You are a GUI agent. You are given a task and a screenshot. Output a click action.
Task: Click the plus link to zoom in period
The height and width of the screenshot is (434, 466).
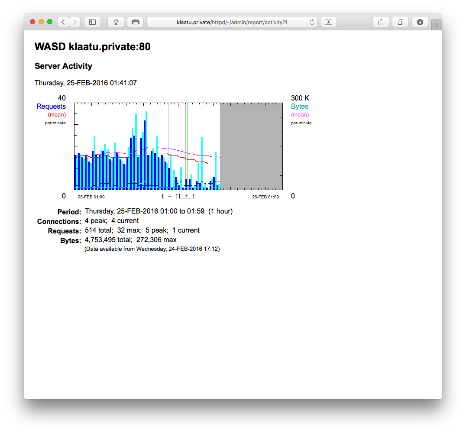pos(186,196)
